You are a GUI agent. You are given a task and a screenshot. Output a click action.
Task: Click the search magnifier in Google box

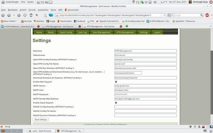[x=201, y=15]
